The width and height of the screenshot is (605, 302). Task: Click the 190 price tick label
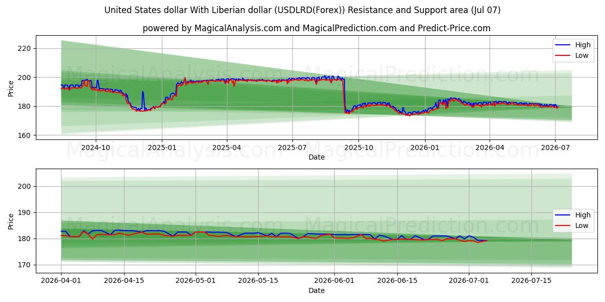pyautogui.click(x=25, y=212)
